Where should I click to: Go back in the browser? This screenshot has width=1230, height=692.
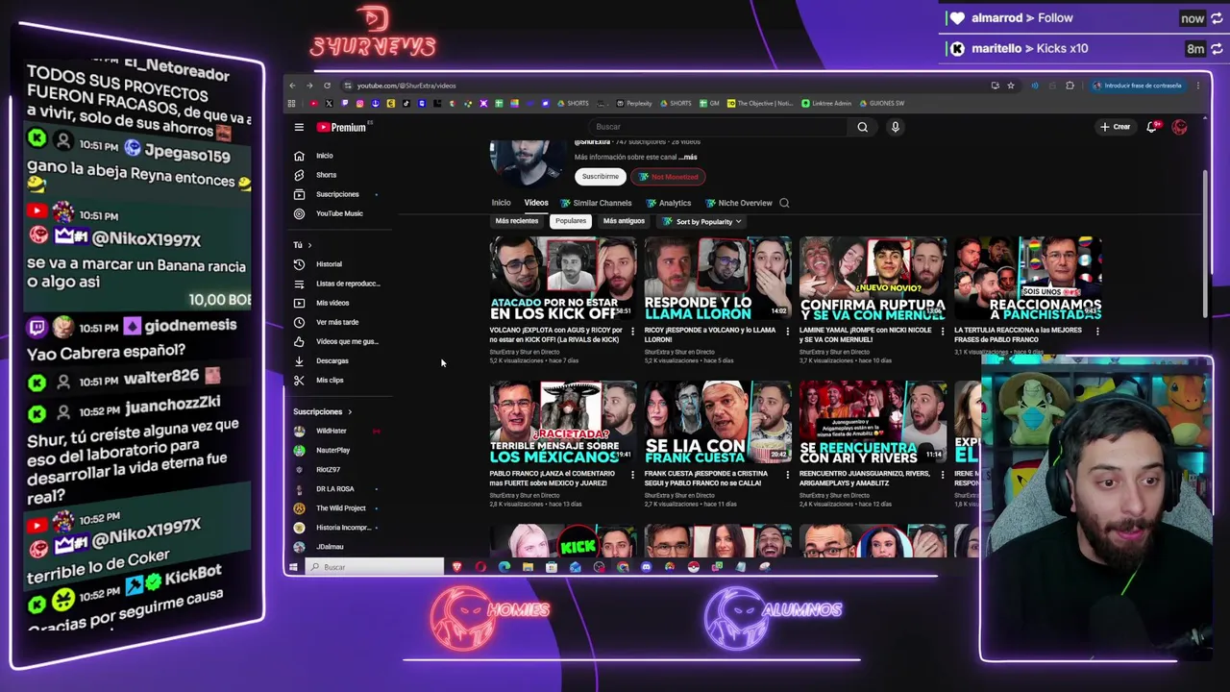[293, 86]
